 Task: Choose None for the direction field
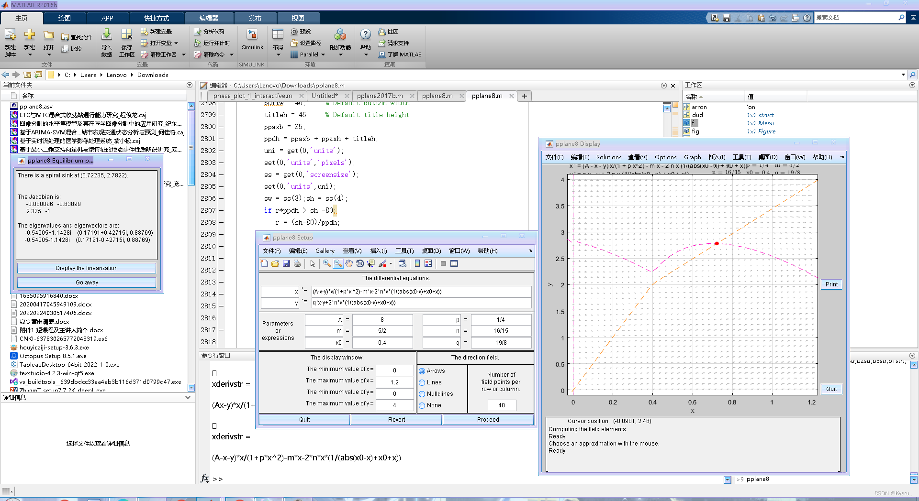coord(422,405)
